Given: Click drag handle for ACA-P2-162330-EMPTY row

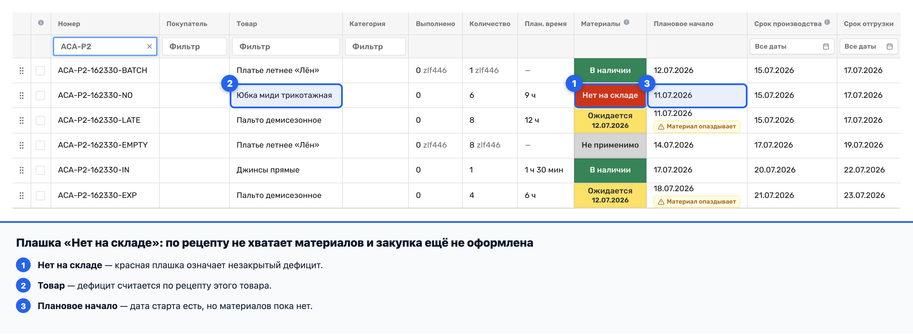Looking at the screenshot, I should pos(22,145).
